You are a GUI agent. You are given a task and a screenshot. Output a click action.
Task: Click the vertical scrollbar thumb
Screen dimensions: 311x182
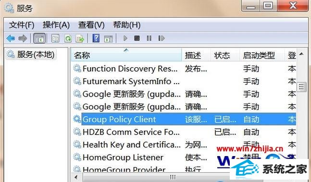301,86
